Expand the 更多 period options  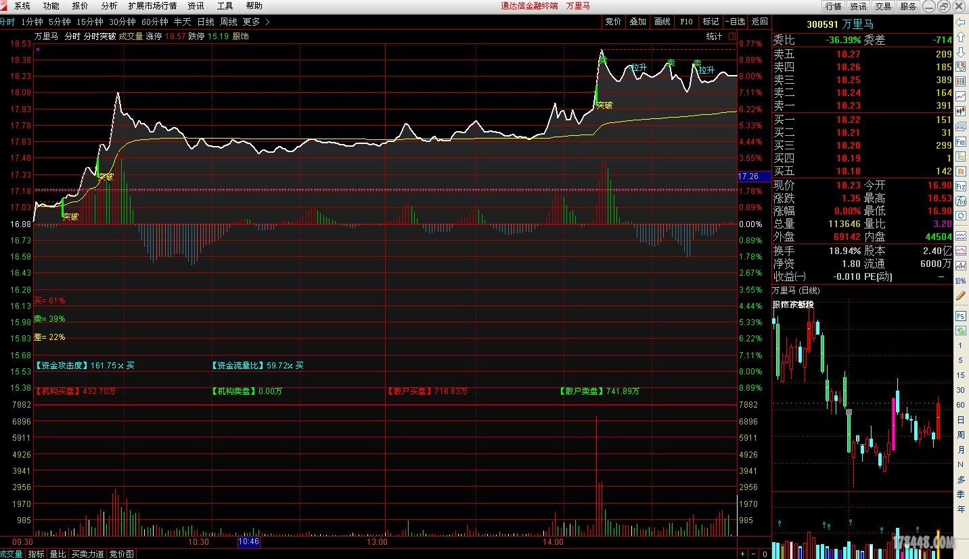pyautogui.click(x=256, y=22)
